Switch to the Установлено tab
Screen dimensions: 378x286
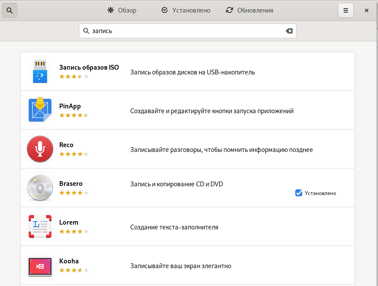tap(186, 10)
